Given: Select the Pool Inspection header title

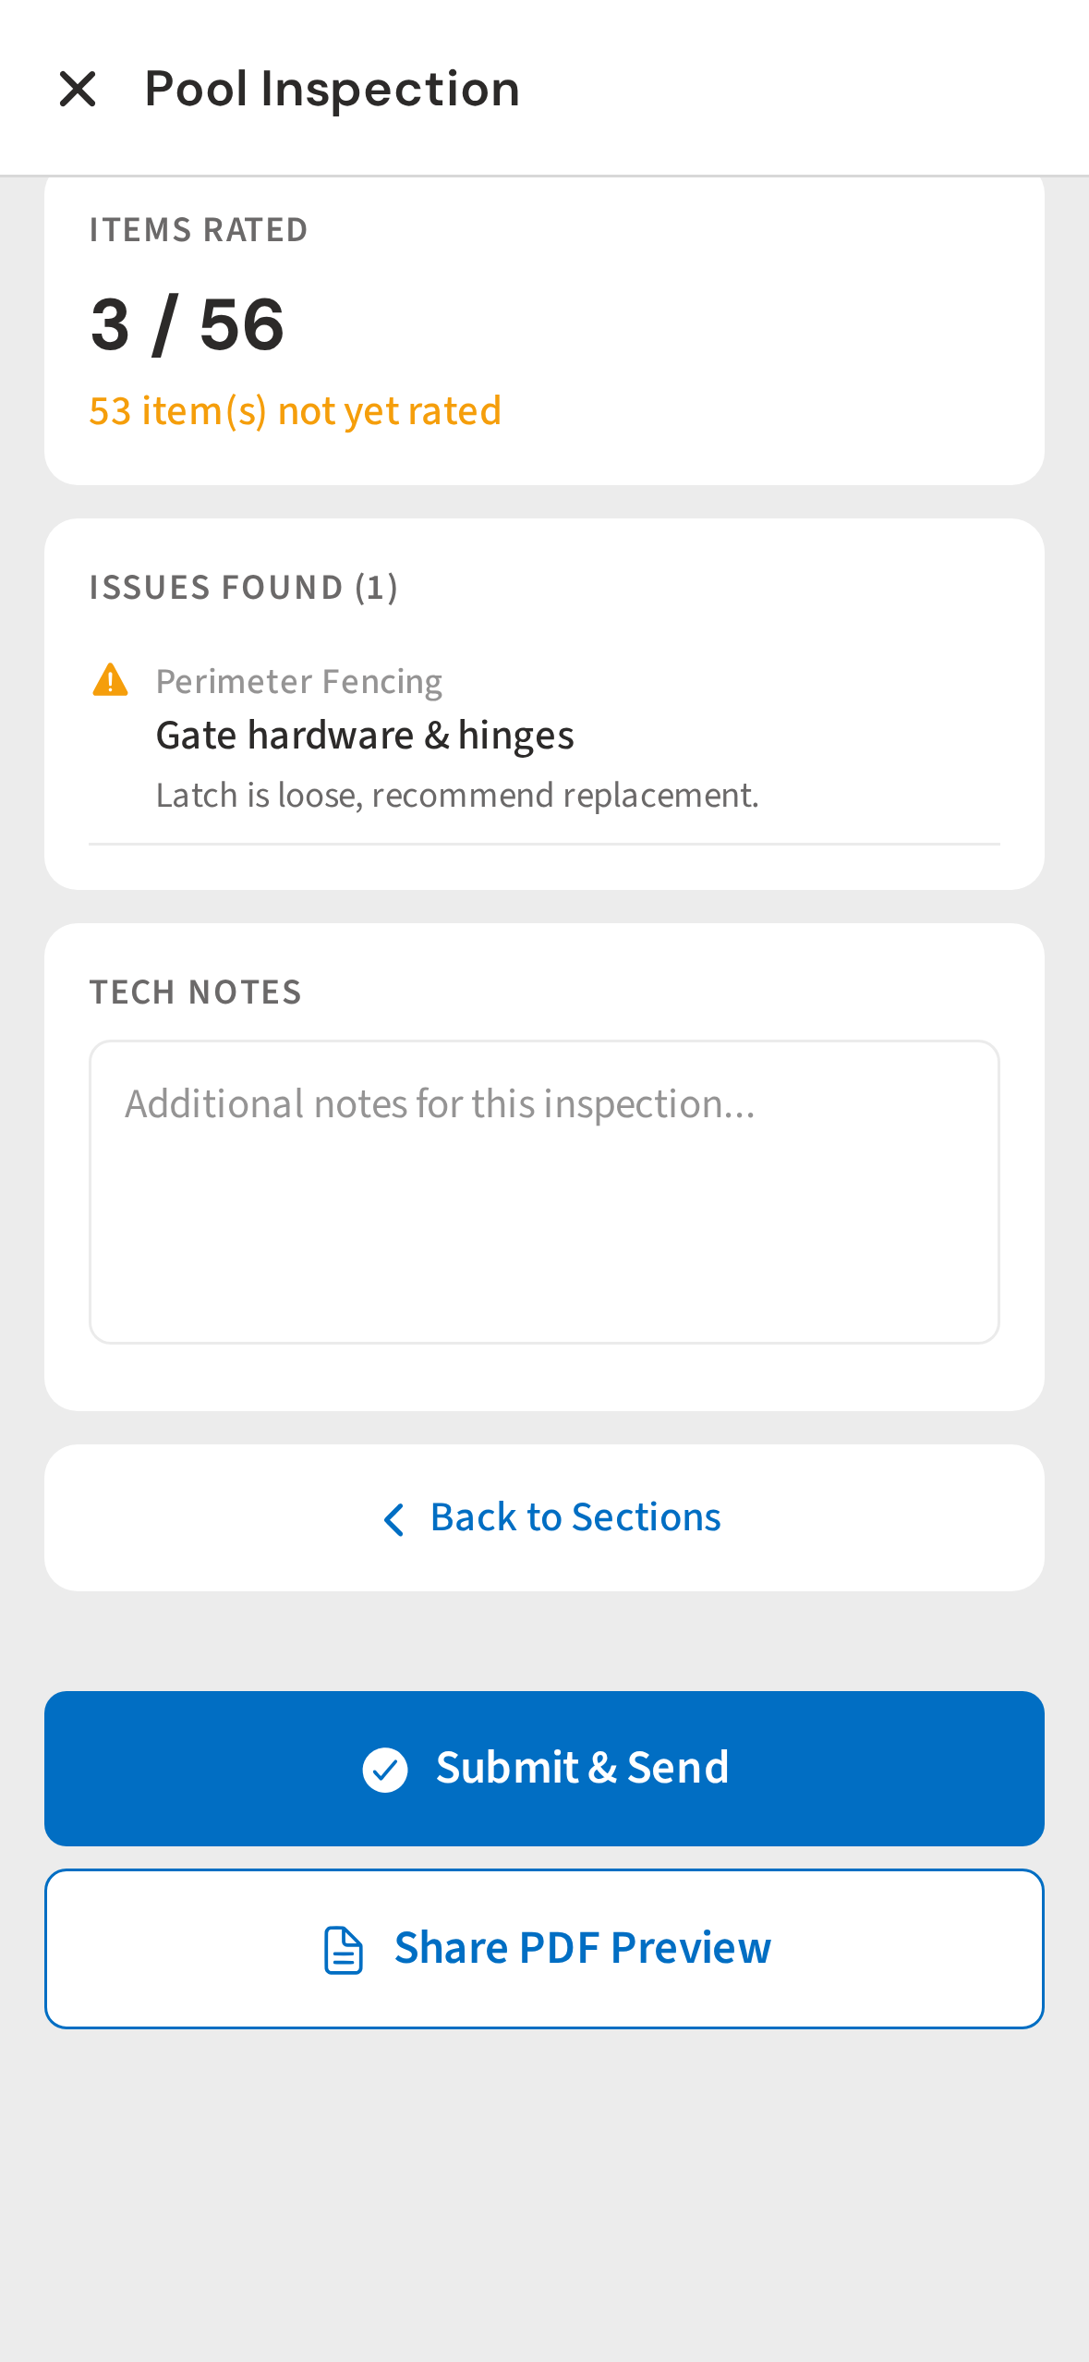Looking at the screenshot, I should pos(331,88).
